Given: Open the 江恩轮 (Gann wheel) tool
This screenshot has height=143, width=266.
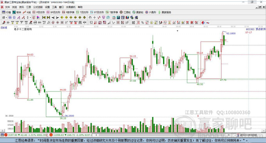Looking at the screenshot, I should (x=125, y=12).
